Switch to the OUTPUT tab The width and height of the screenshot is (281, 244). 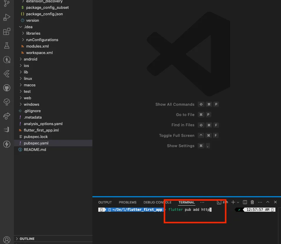click(105, 202)
